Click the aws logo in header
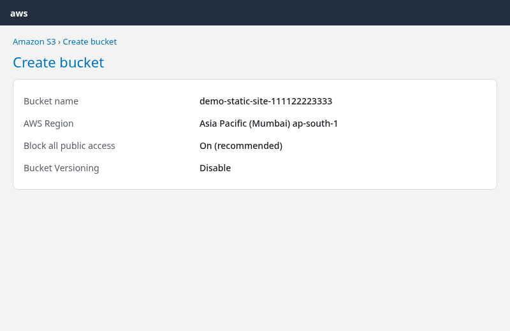This screenshot has height=331, width=510. 19,13
